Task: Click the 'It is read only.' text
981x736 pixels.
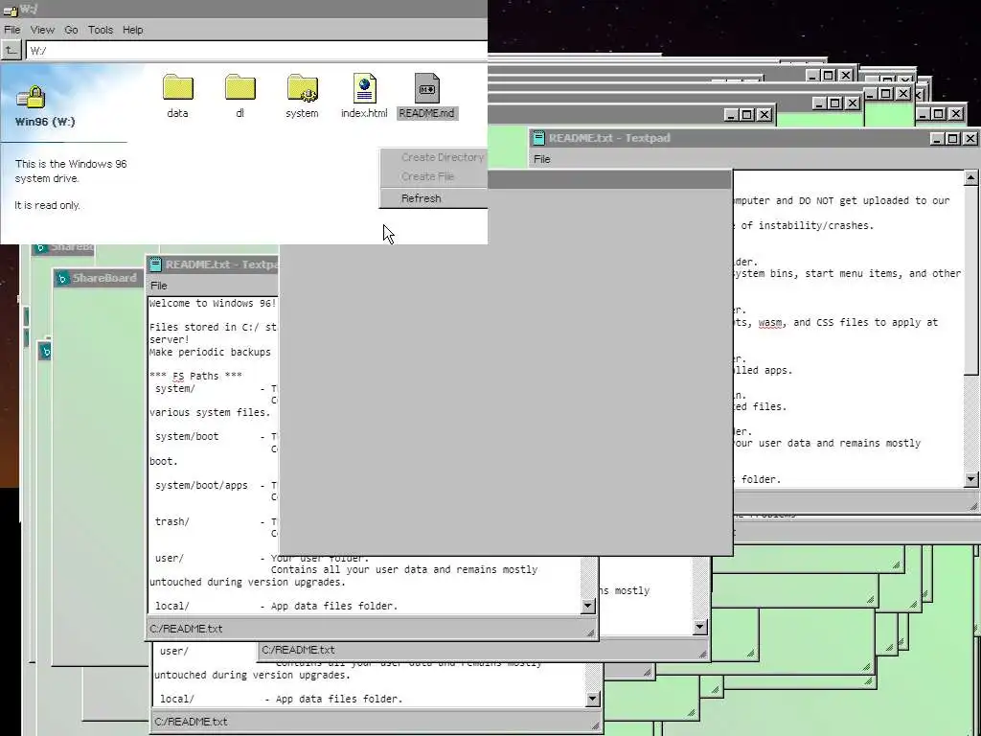Action: coord(48,205)
